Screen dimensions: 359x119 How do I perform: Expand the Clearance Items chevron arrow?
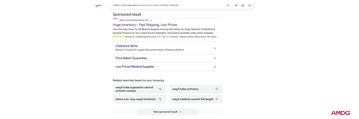[x=215, y=48]
